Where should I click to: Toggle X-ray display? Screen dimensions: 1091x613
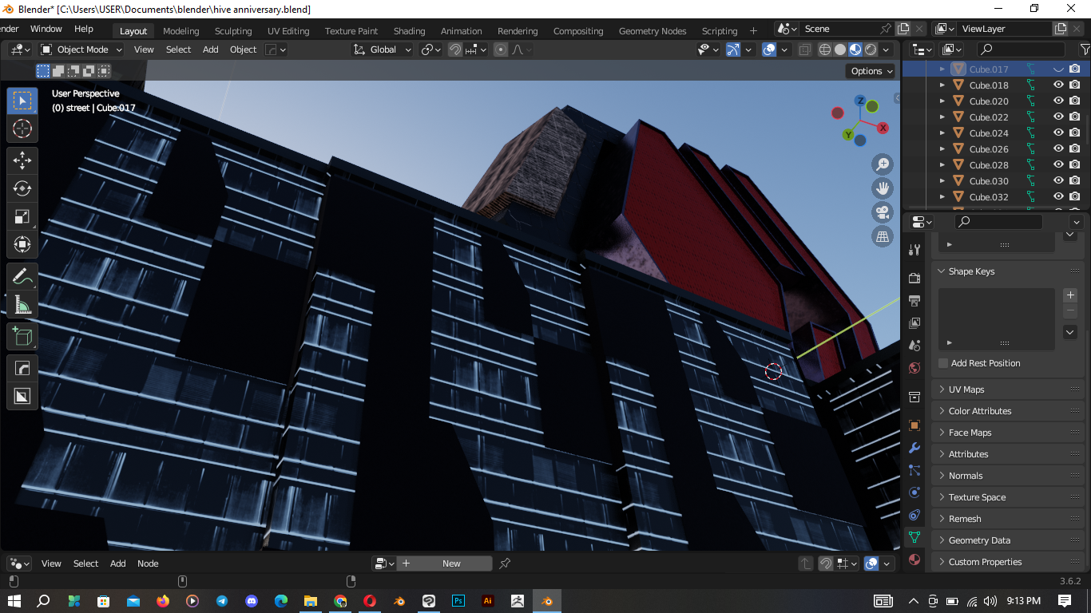coord(804,49)
